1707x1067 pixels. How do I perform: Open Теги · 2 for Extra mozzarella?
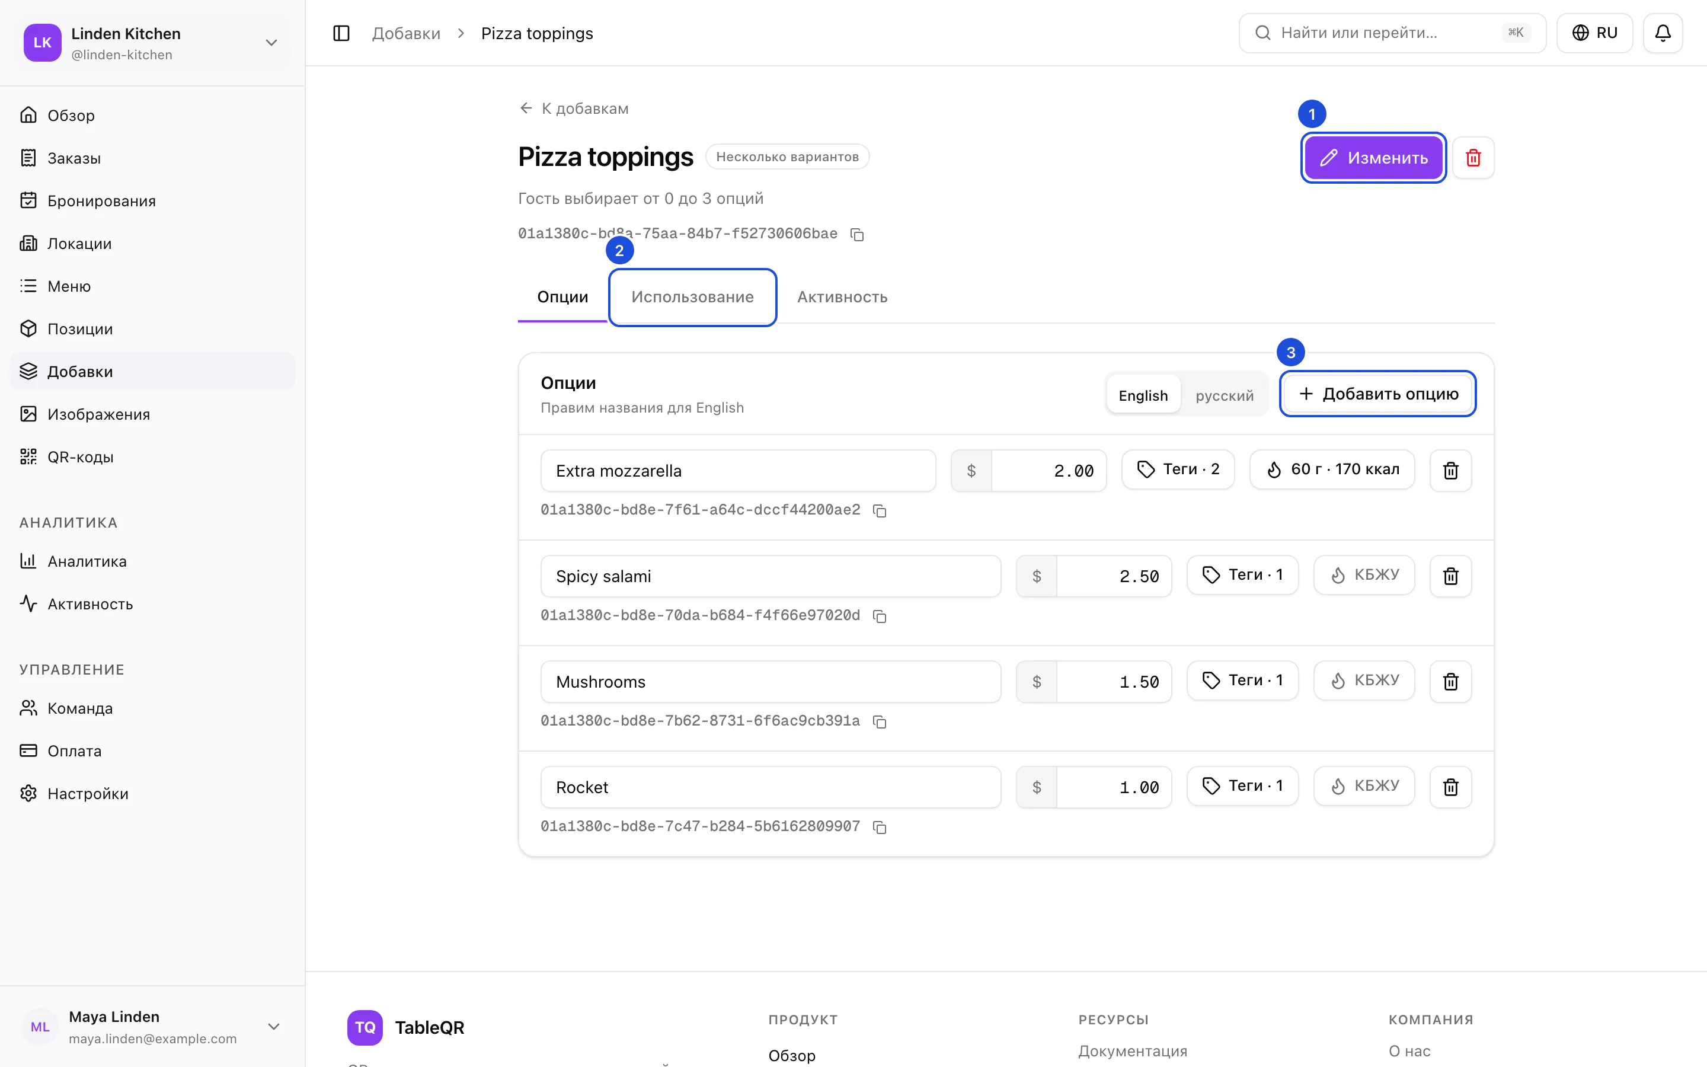[x=1178, y=470]
